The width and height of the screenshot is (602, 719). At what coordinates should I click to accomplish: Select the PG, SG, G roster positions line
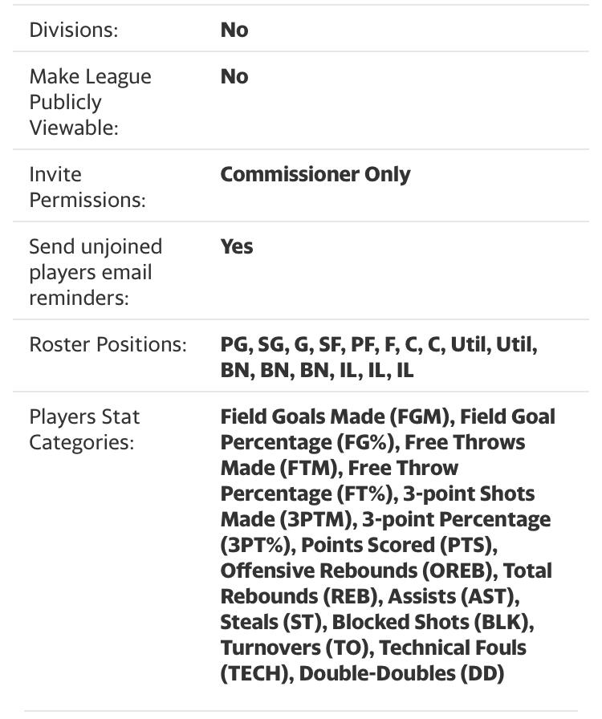[379, 344]
